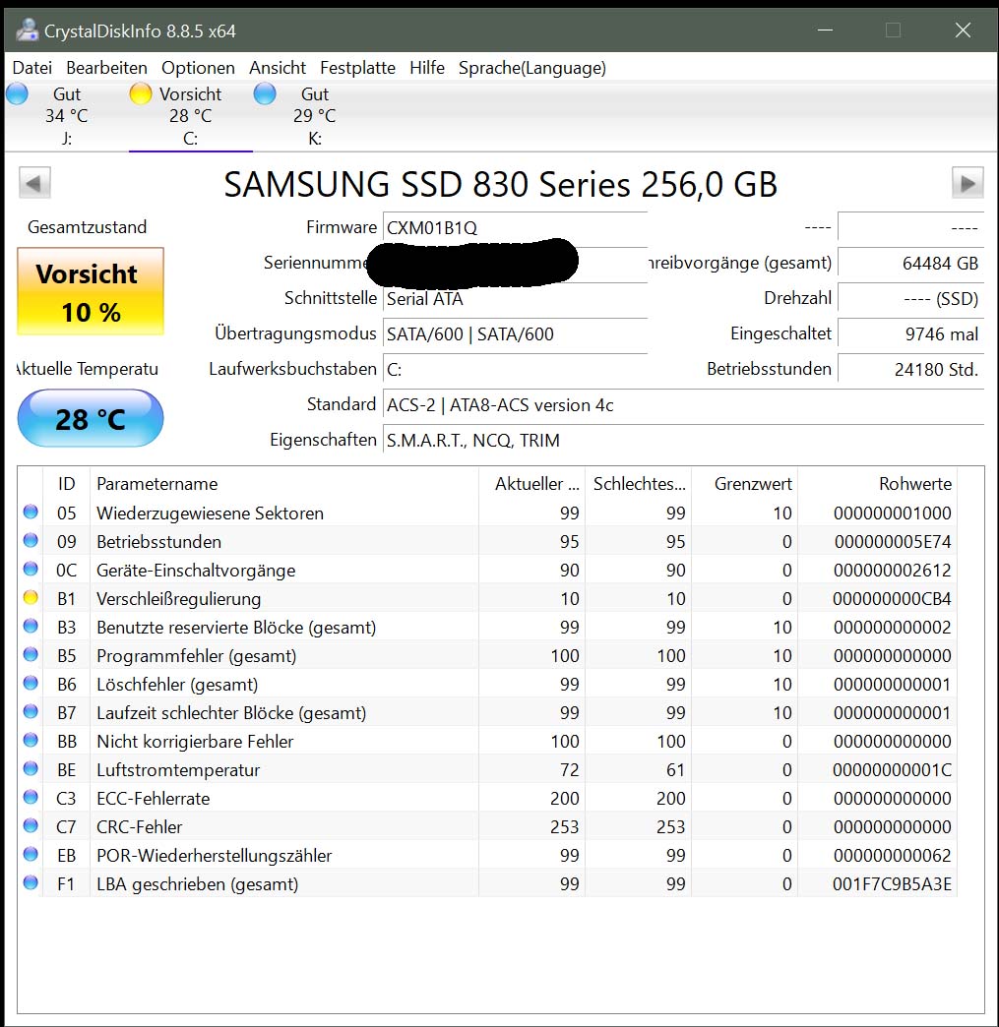
Task: Open the Festplatte menu
Action: tap(356, 68)
